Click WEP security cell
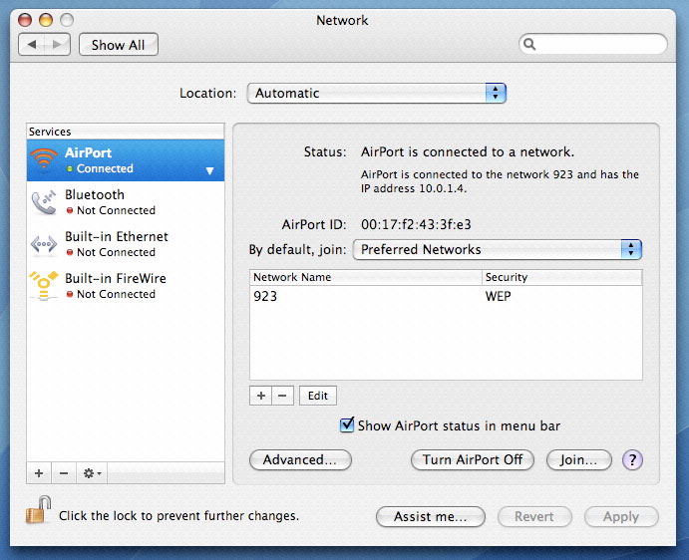 click(x=498, y=297)
